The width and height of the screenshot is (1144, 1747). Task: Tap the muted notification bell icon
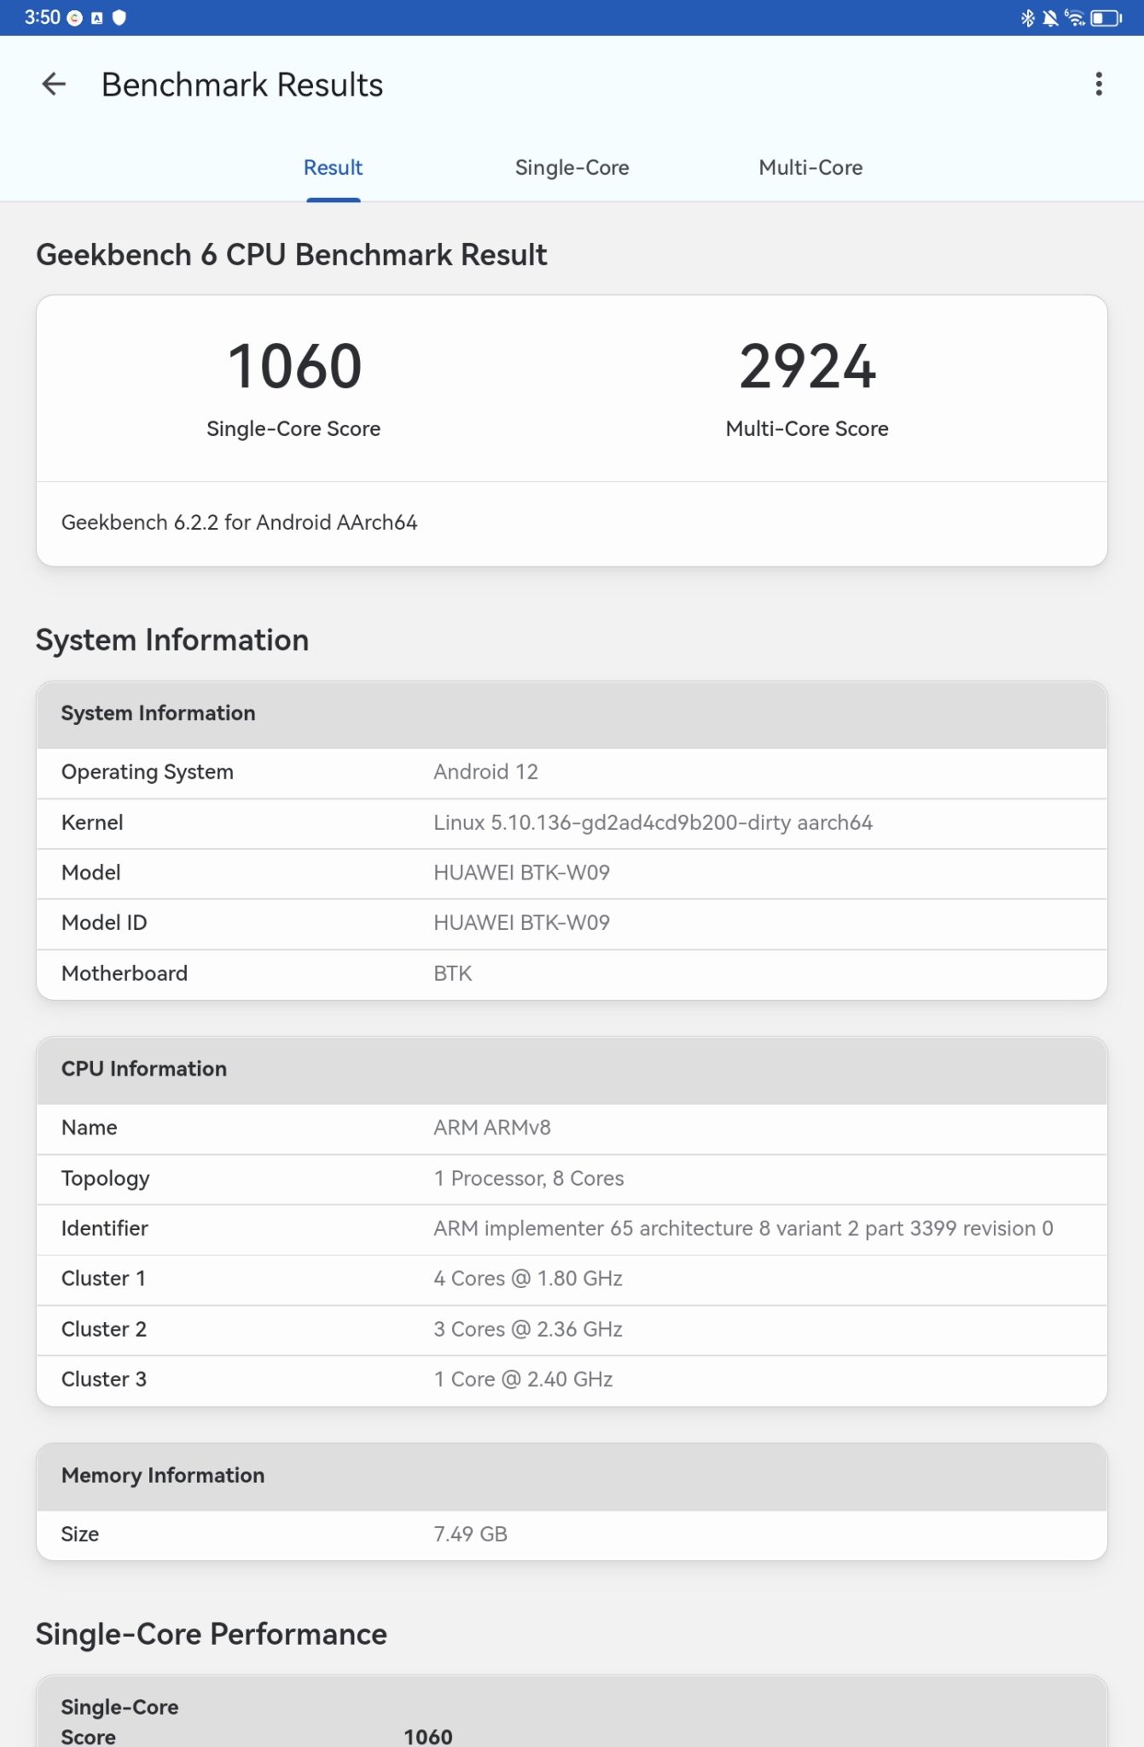click(x=1050, y=18)
